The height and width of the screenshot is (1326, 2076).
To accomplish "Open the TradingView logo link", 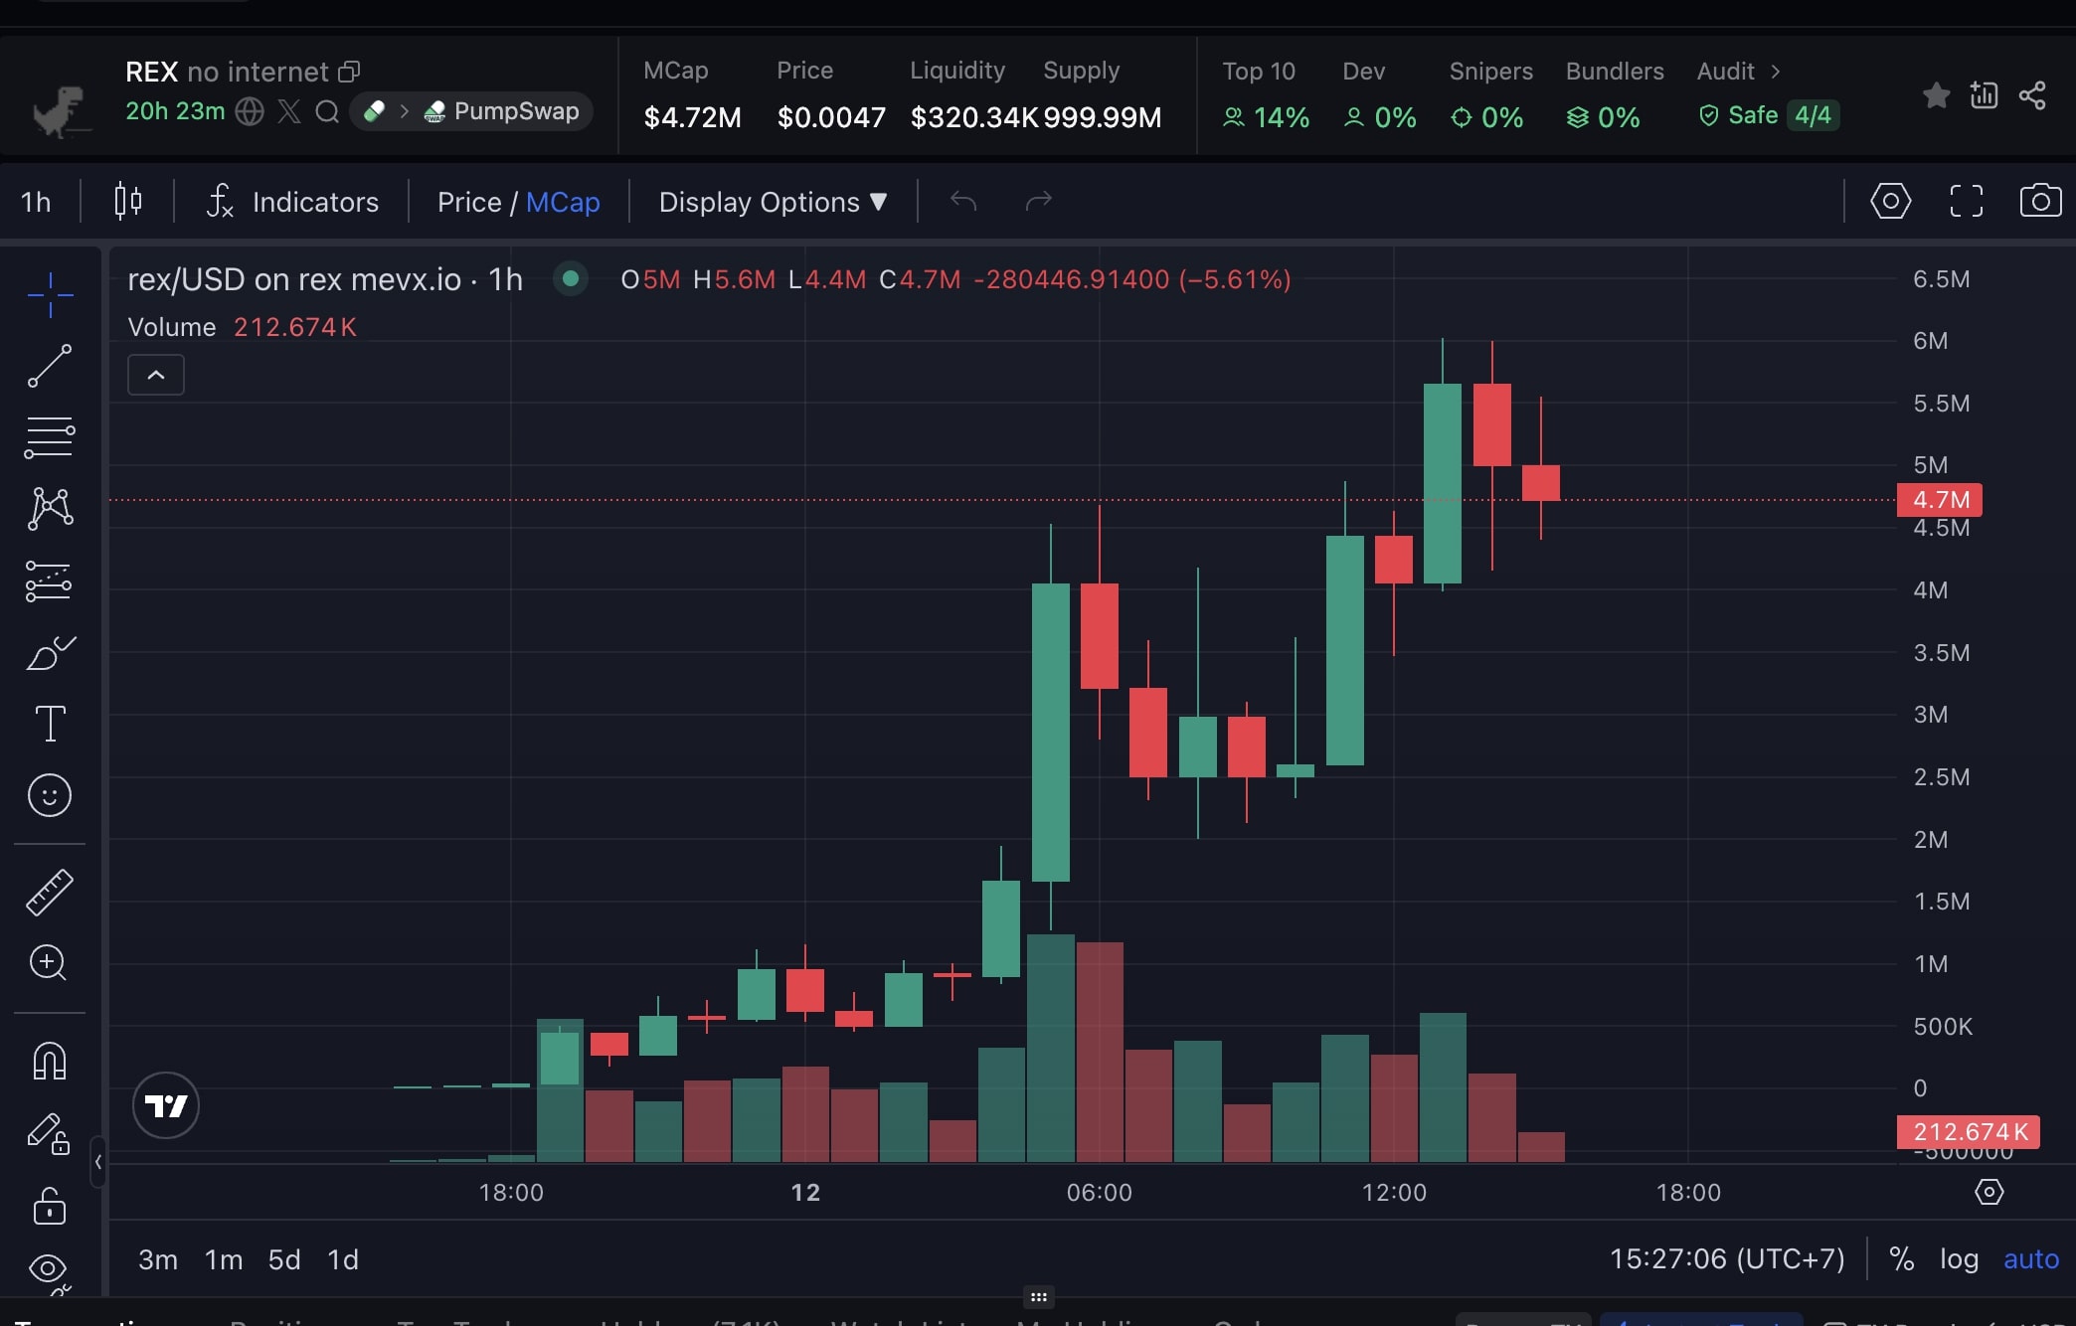I will click(x=166, y=1105).
